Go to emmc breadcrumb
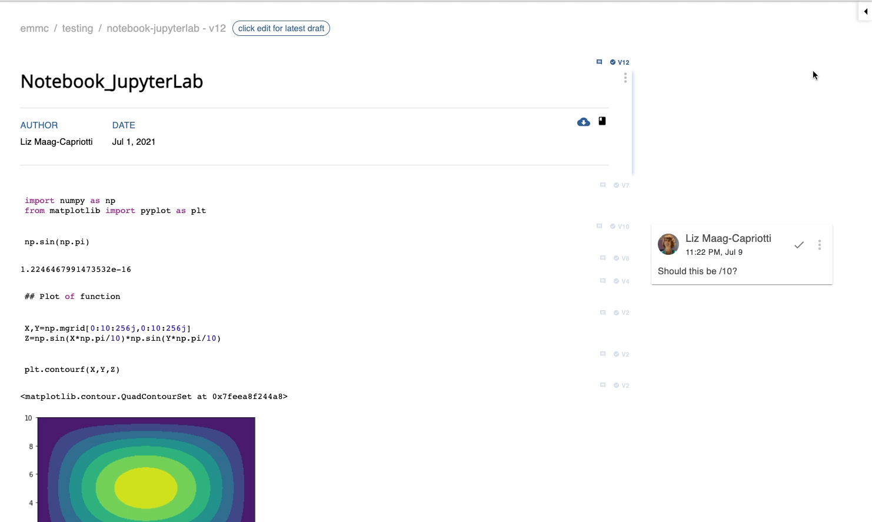Viewport: 872px width, 522px height. [x=34, y=28]
